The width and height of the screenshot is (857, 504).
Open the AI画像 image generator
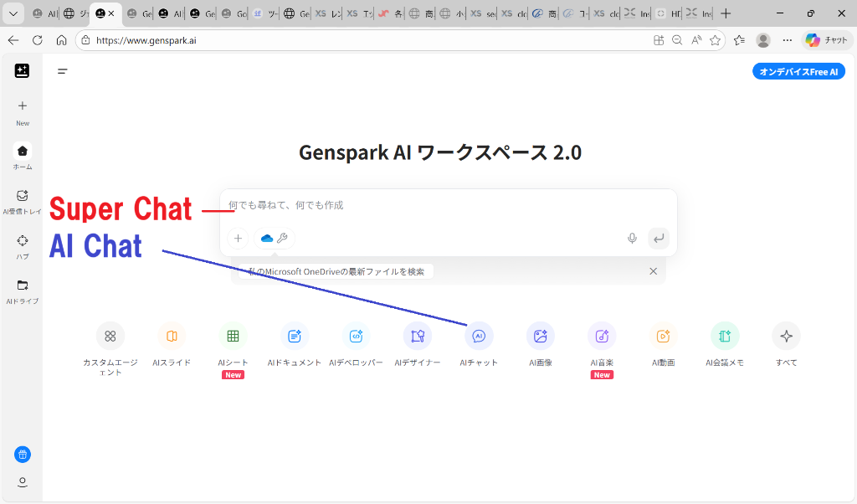(x=540, y=336)
